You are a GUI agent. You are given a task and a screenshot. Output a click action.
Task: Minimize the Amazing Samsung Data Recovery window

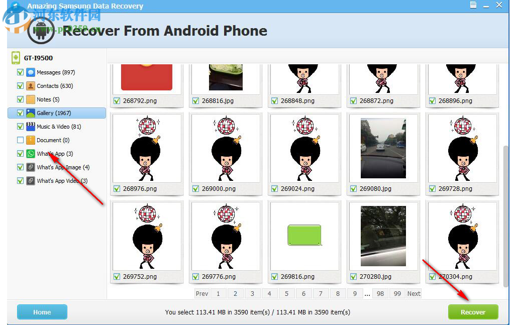[486, 6]
